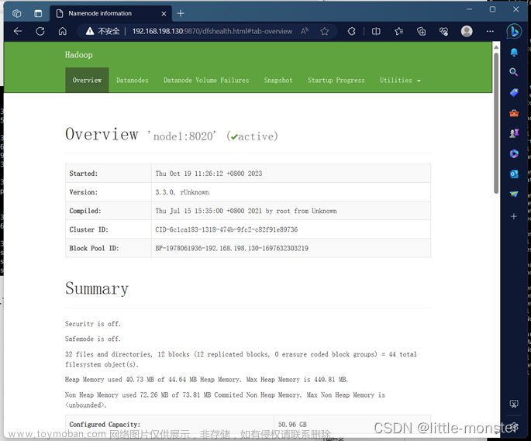Image resolution: width=531 pixels, height=441 pixels.
Task: Open the settings and more menu
Action: [490, 31]
